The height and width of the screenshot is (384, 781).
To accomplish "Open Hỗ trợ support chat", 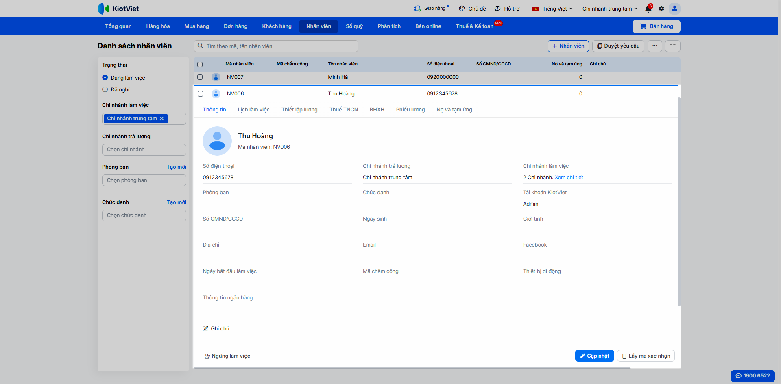I will (507, 9).
